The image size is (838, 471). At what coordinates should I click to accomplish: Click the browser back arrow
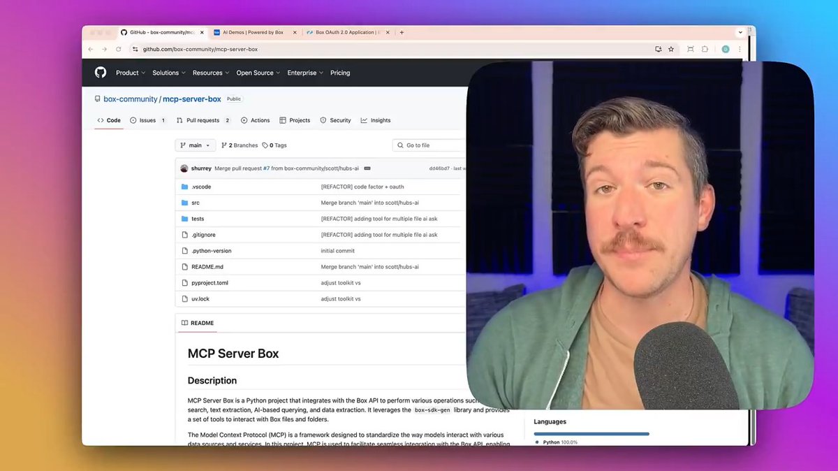click(91, 49)
